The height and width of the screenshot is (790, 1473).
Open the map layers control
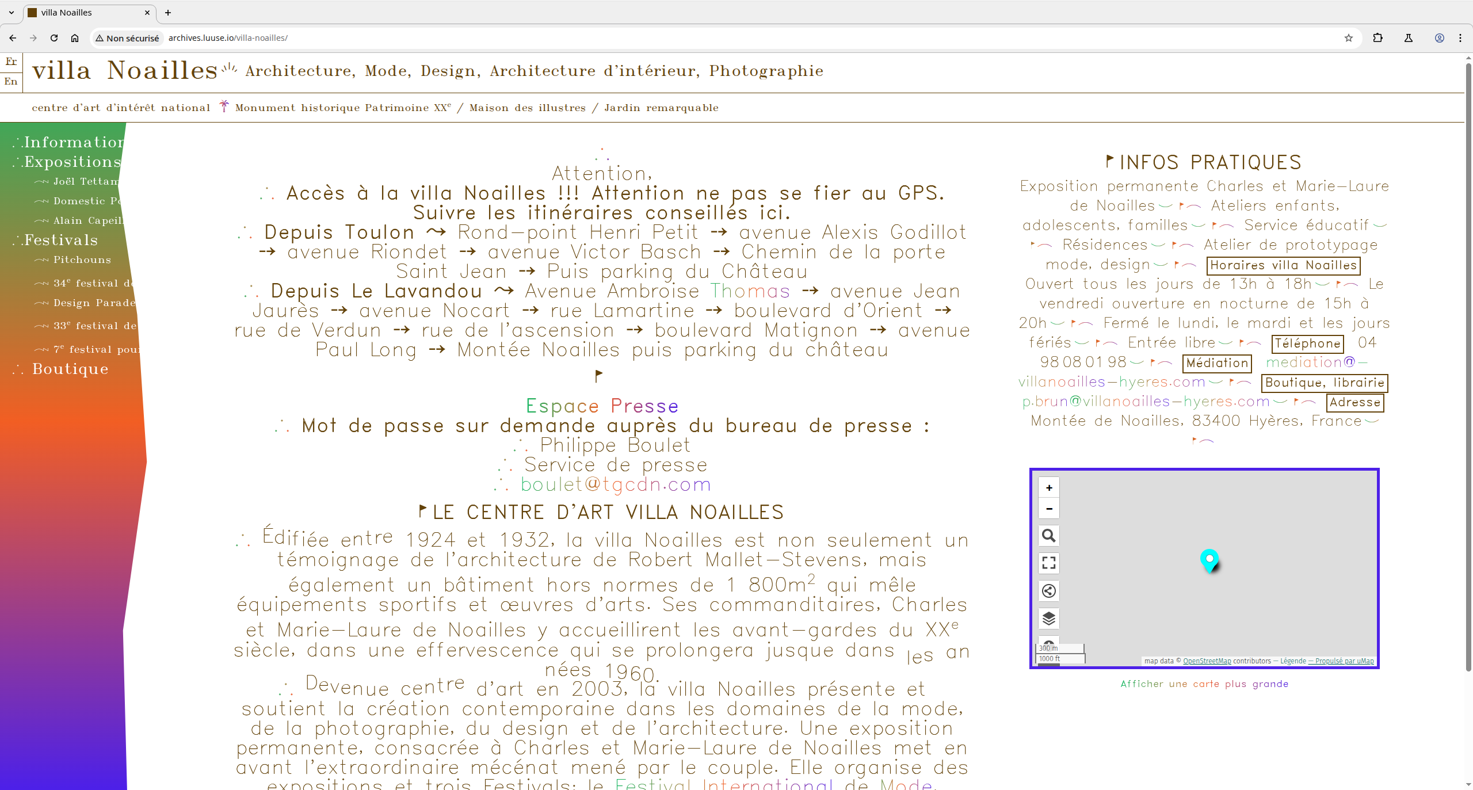click(1049, 619)
